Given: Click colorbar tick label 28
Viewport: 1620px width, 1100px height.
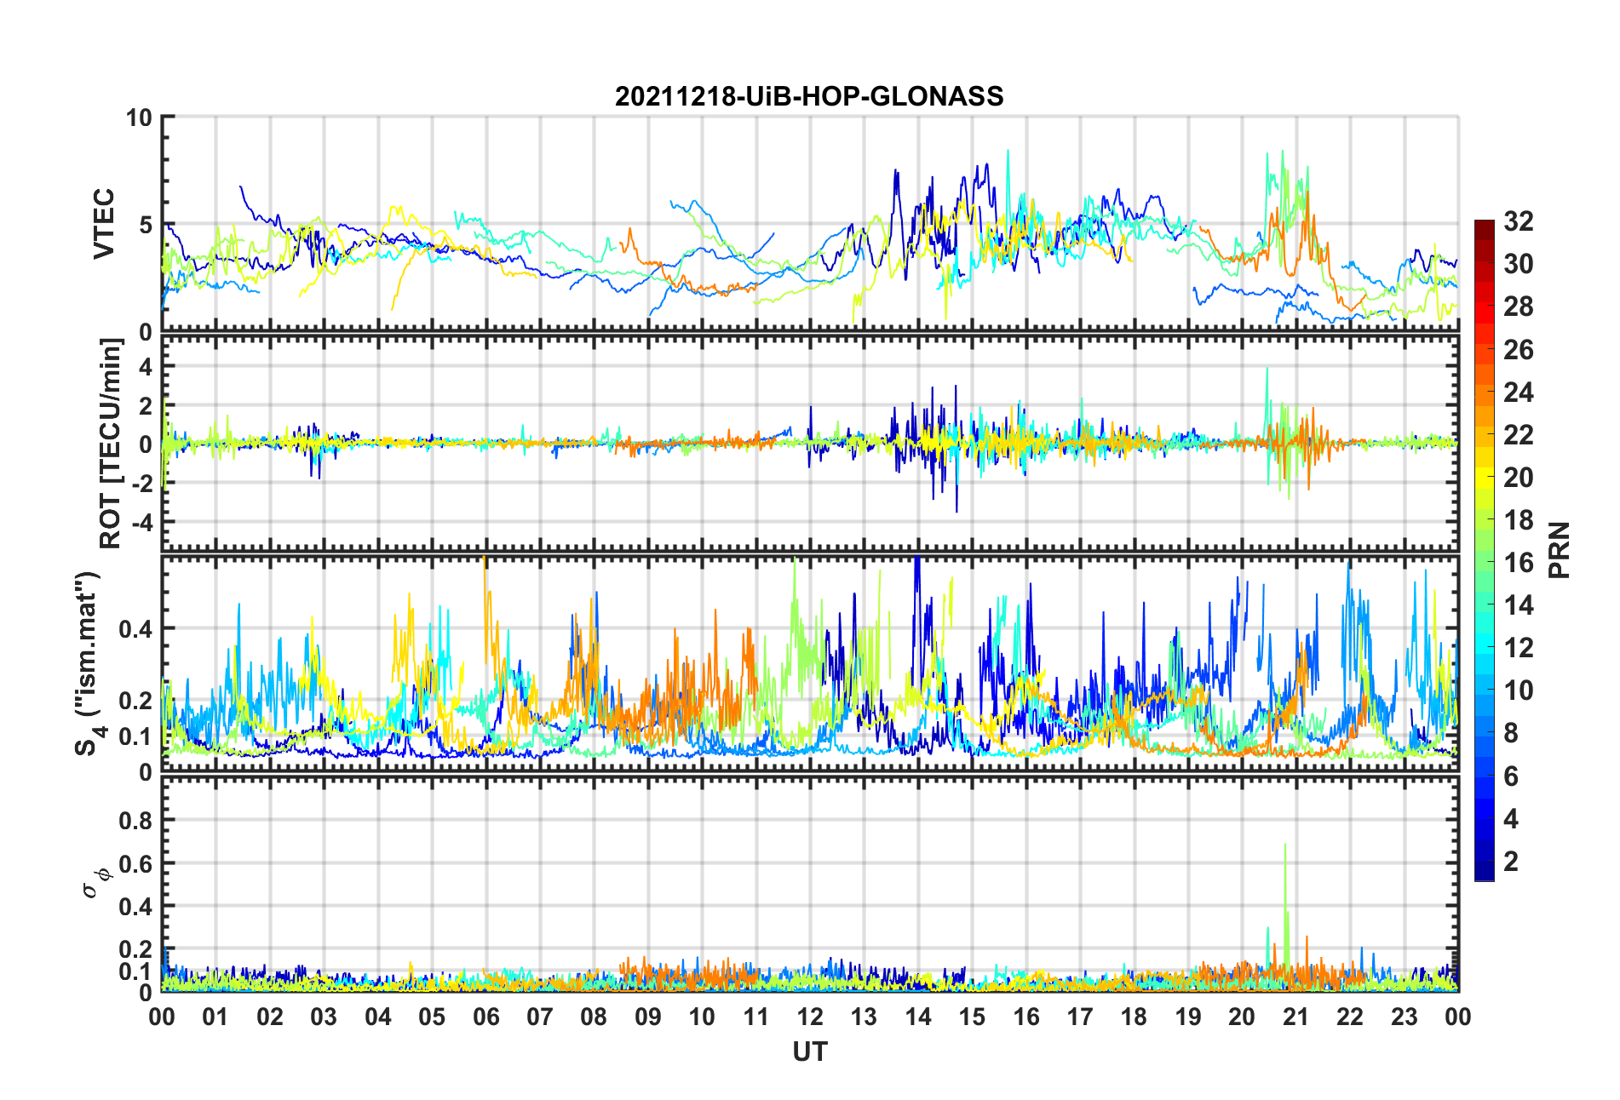Looking at the screenshot, I should (x=1518, y=307).
